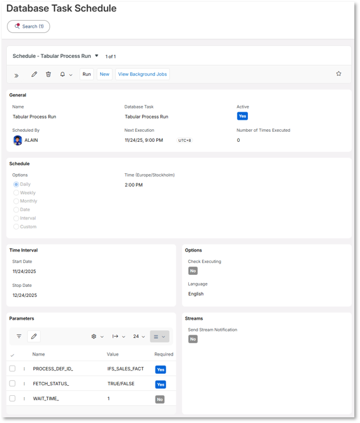The image size is (360, 423).
Task: Click the star favorite icon
Action: click(x=339, y=74)
